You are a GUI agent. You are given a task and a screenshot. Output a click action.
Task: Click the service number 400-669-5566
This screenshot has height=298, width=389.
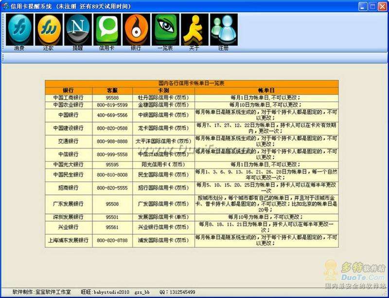point(112,115)
